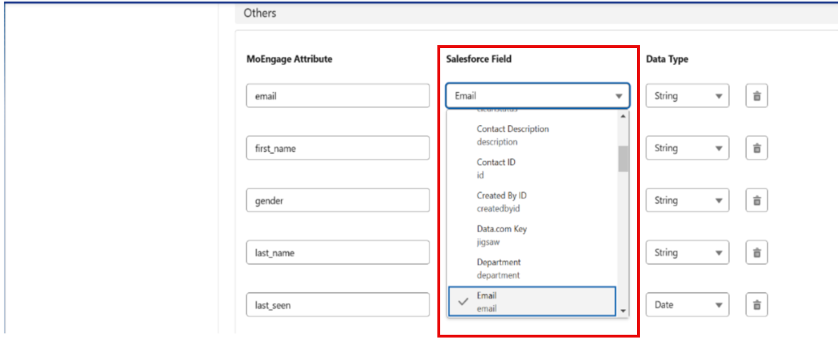The width and height of the screenshot is (838, 346).
Task: Click the MoEngage Attribute column heading
Action: 289,59
